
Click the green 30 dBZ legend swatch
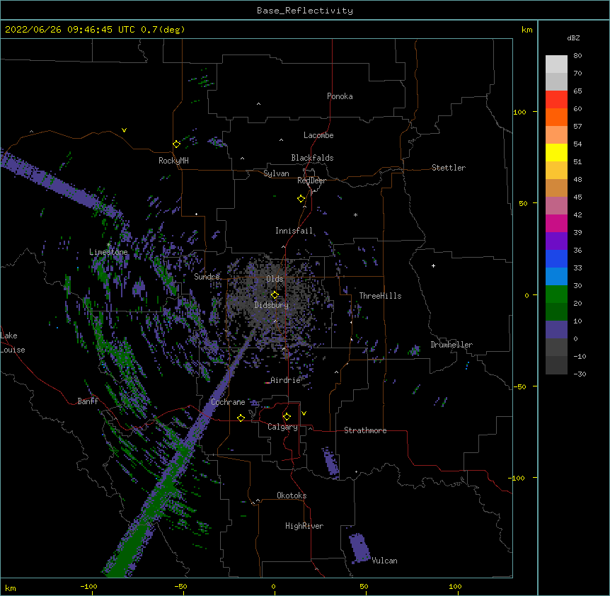[x=556, y=294]
